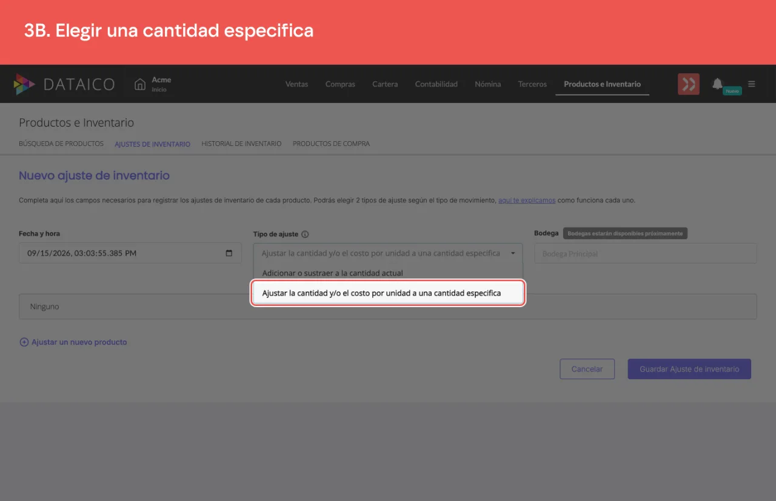
Task: Click the Bodega Principal field
Action: pos(645,253)
